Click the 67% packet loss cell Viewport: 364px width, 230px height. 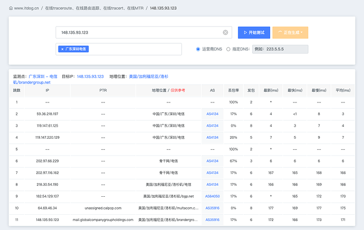[x=234, y=161]
